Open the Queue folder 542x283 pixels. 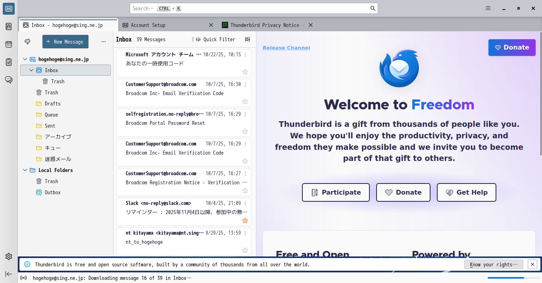[x=65, y=115]
